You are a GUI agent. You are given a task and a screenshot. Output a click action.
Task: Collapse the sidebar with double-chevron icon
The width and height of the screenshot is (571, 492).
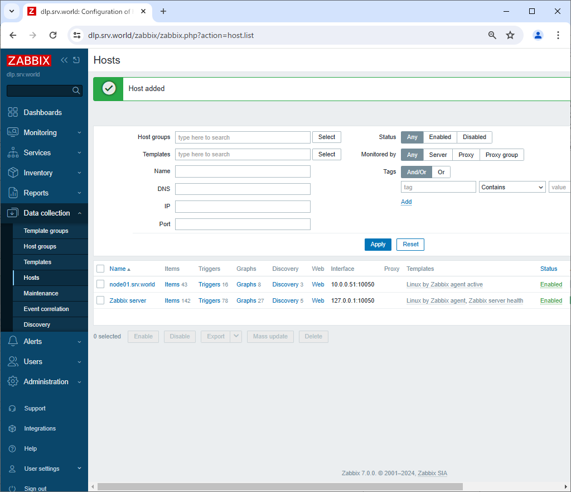pos(64,60)
